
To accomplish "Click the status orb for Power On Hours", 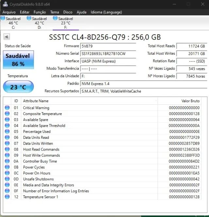I will [x=7, y=173].
